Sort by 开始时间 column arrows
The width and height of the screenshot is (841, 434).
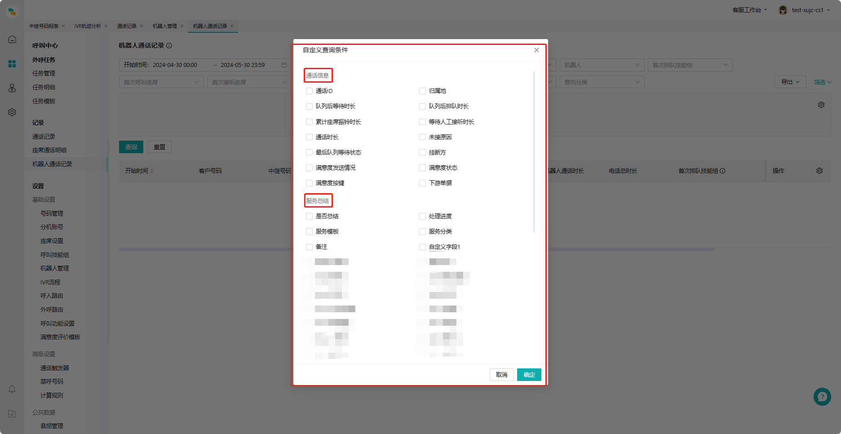[x=152, y=171]
